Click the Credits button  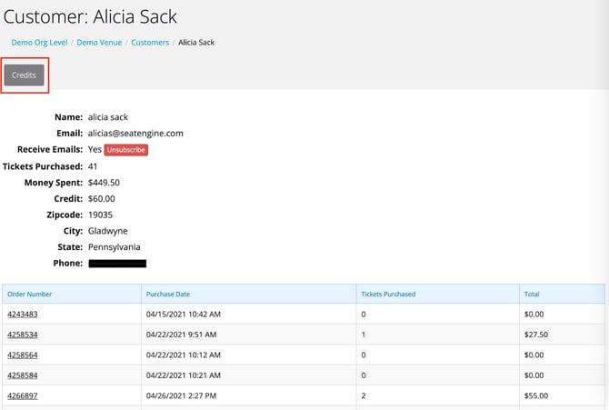25,75
